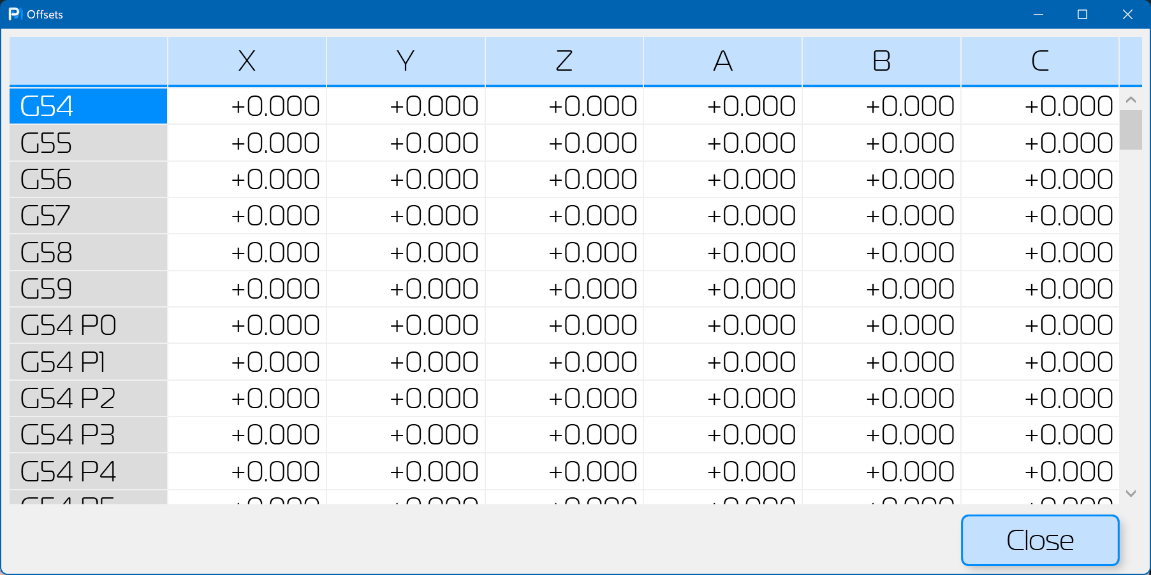Maximize the Offsets window

[1082, 14]
